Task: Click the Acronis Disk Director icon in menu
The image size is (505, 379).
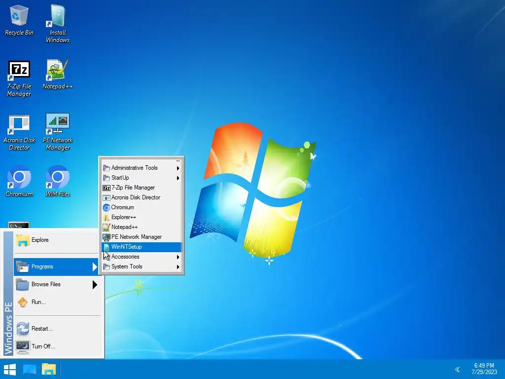Action: tap(107, 198)
